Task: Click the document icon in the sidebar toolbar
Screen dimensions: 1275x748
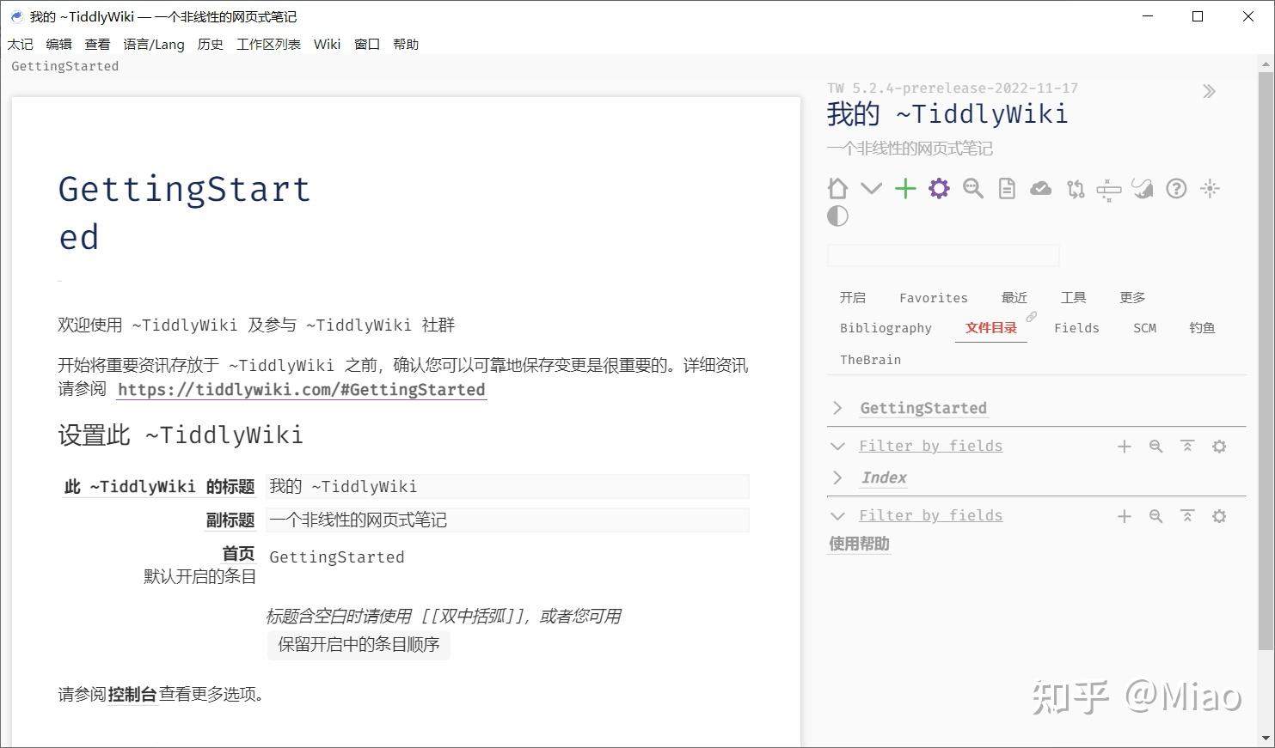Action: pos(1006,188)
